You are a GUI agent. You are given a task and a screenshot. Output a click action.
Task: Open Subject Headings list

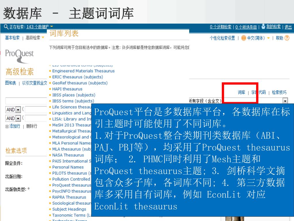(x=69, y=209)
